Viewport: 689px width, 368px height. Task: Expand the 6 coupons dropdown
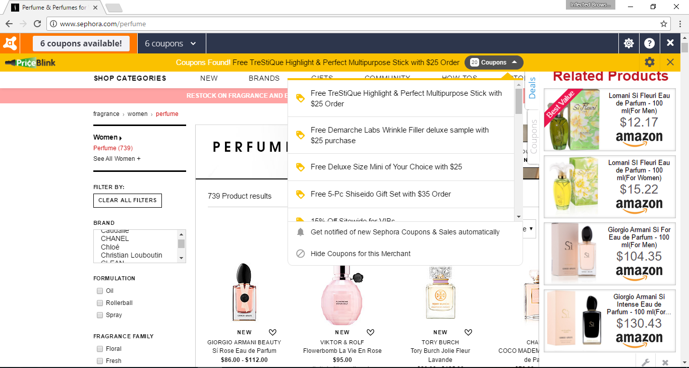pyautogui.click(x=171, y=43)
